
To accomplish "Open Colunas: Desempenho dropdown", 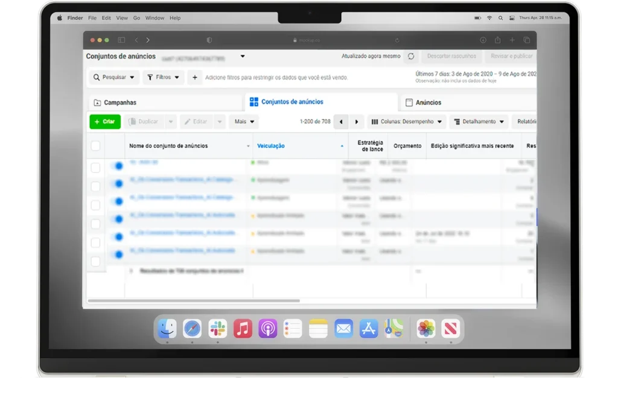I will coord(407,122).
